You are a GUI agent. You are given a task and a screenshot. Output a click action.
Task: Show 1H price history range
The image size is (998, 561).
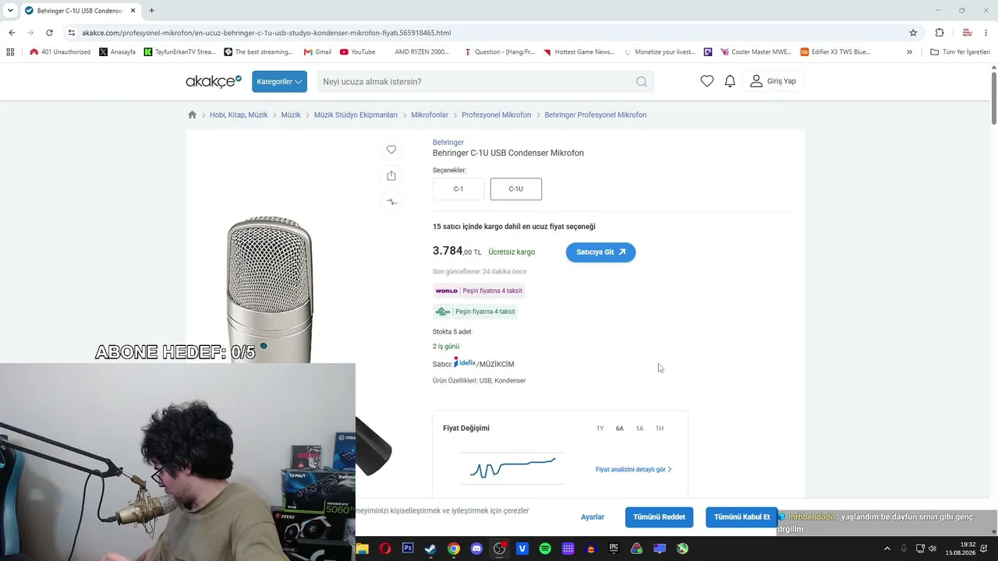[660, 429]
